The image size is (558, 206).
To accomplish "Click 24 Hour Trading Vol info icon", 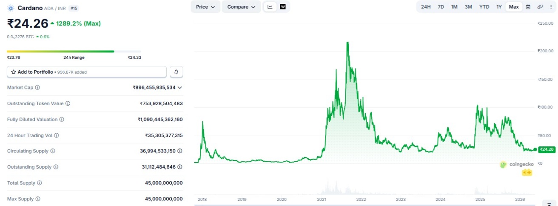I will coord(57,135).
